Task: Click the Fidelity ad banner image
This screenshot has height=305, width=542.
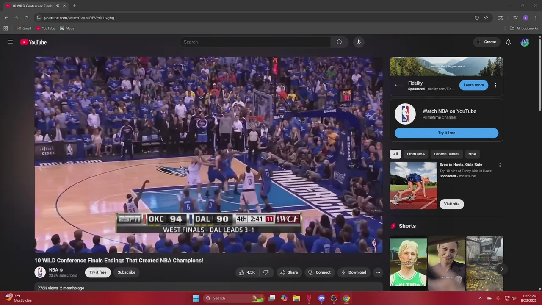Action: (x=446, y=67)
